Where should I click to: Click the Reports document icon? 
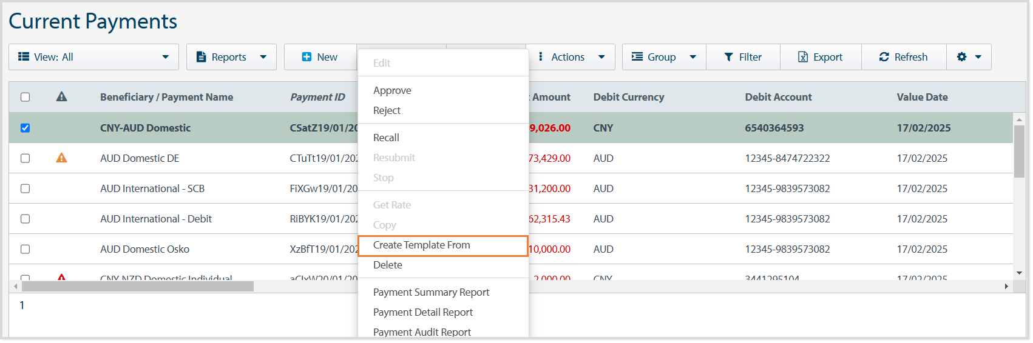point(201,57)
